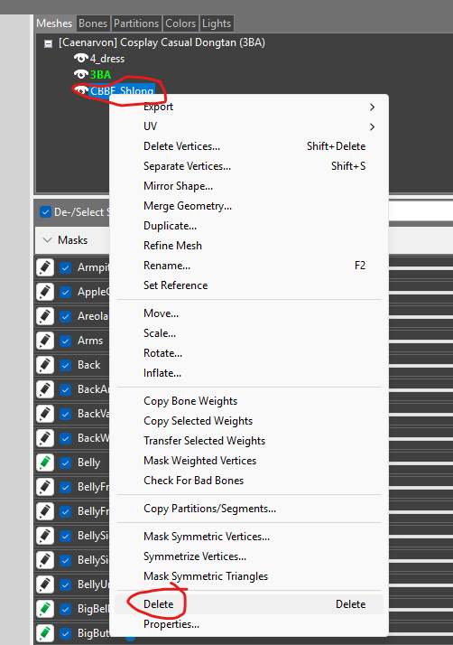
Task: Uncheck the Back slider checkbox
Action: click(x=65, y=365)
